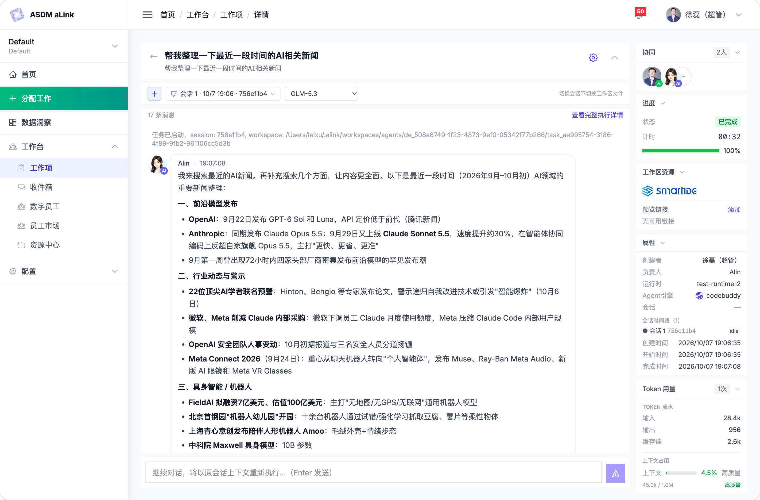Click the codebuddy agent engine icon
The height and width of the screenshot is (500, 760).
pos(699,296)
